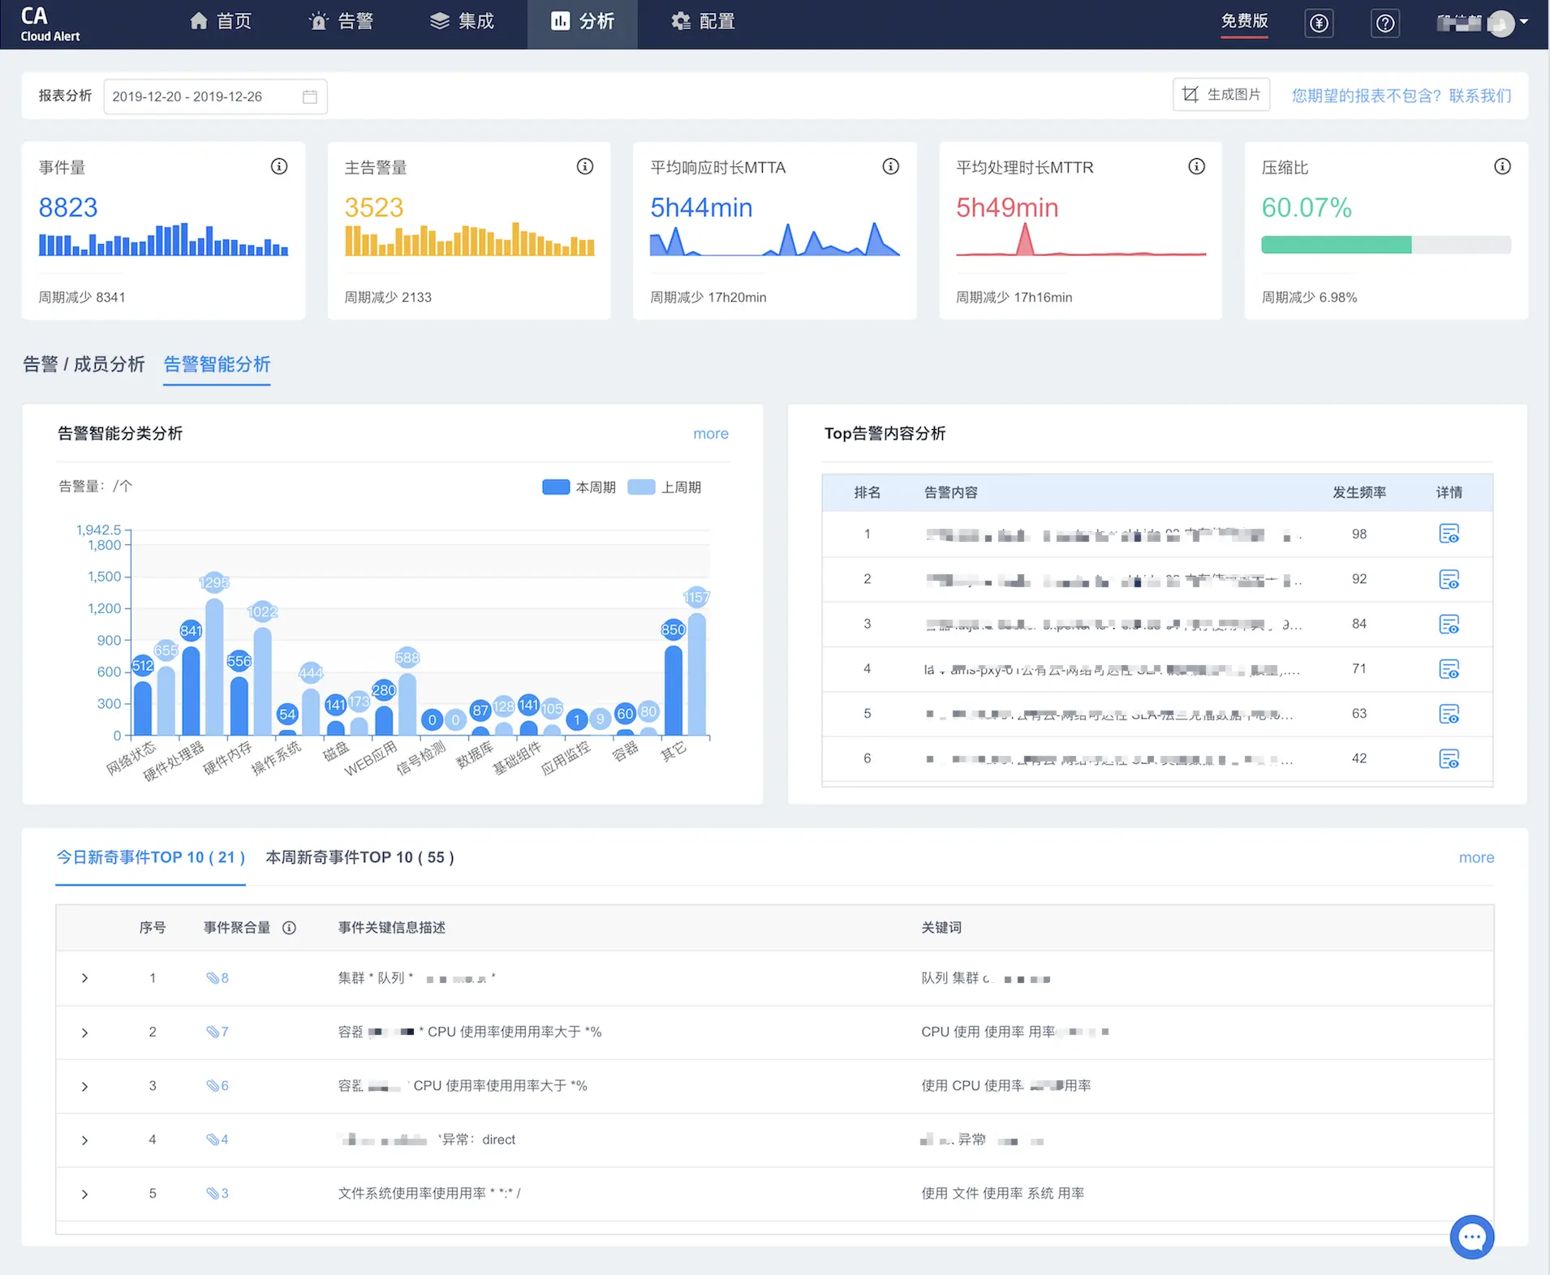Image resolution: width=1550 pixels, height=1275 pixels.
Task: Open the user account dropdown arrow
Action: [x=1524, y=22]
